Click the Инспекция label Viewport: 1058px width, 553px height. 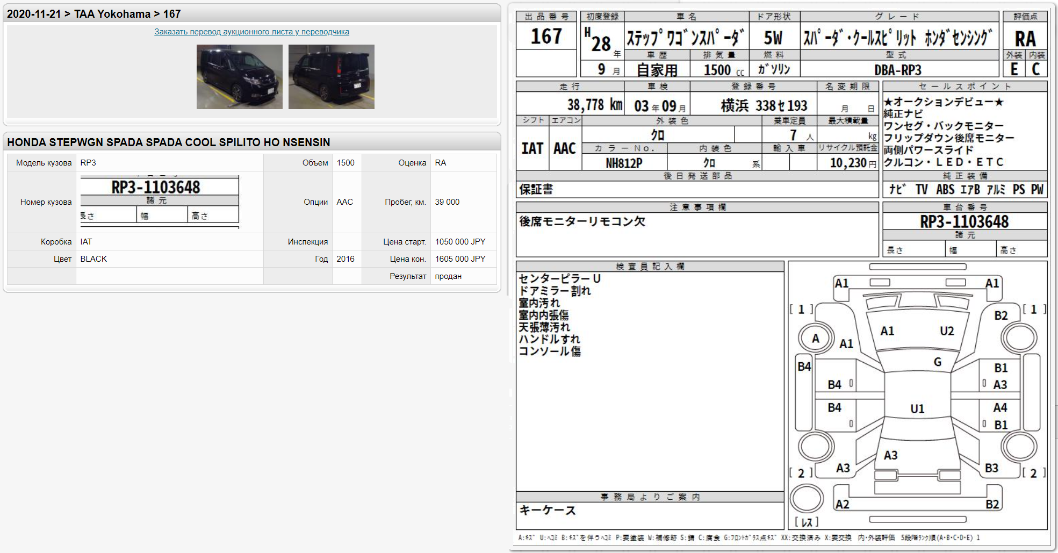(x=307, y=242)
